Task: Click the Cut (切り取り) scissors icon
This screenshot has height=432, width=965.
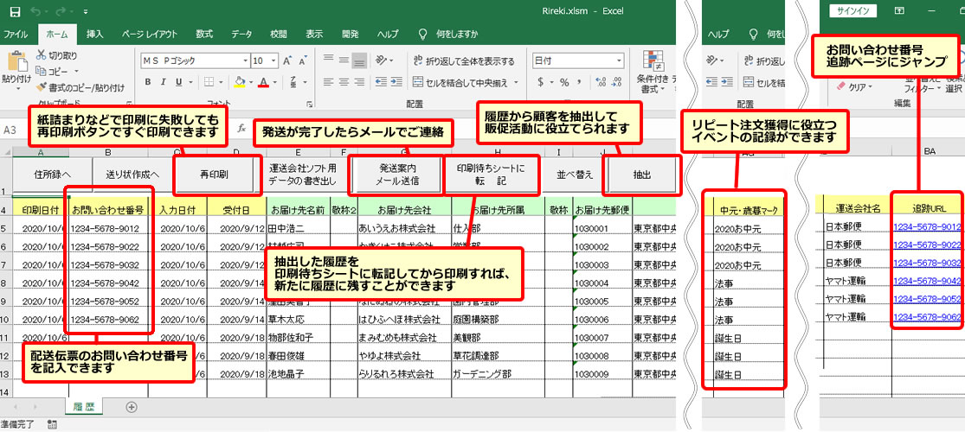Action: [42, 56]
